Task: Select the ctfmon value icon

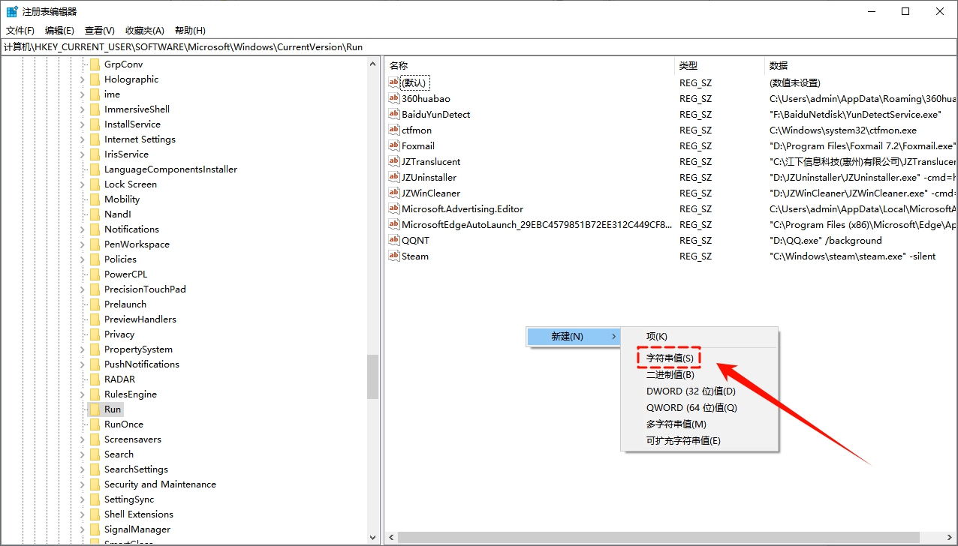Action: coord(394,130)
